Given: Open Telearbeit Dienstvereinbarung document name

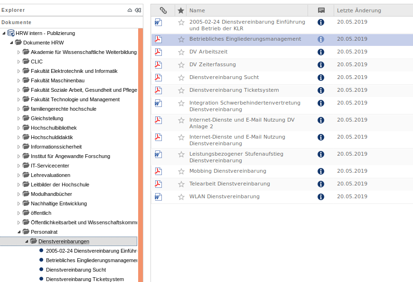Looking at the screenshot, I should (230, 184).
